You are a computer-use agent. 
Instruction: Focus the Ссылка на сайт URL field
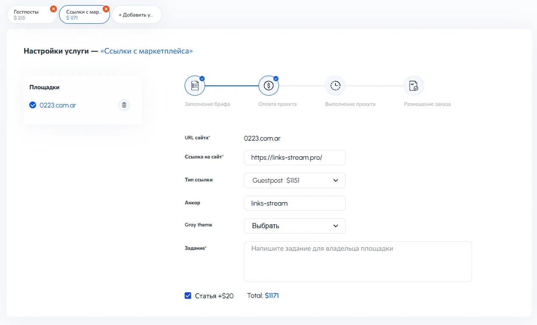295,157
